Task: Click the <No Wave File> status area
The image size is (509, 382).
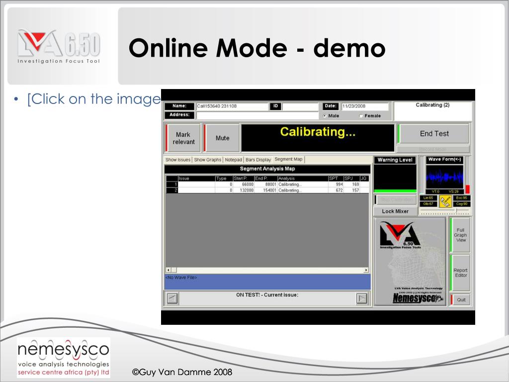Action: [x=267, y=282]
